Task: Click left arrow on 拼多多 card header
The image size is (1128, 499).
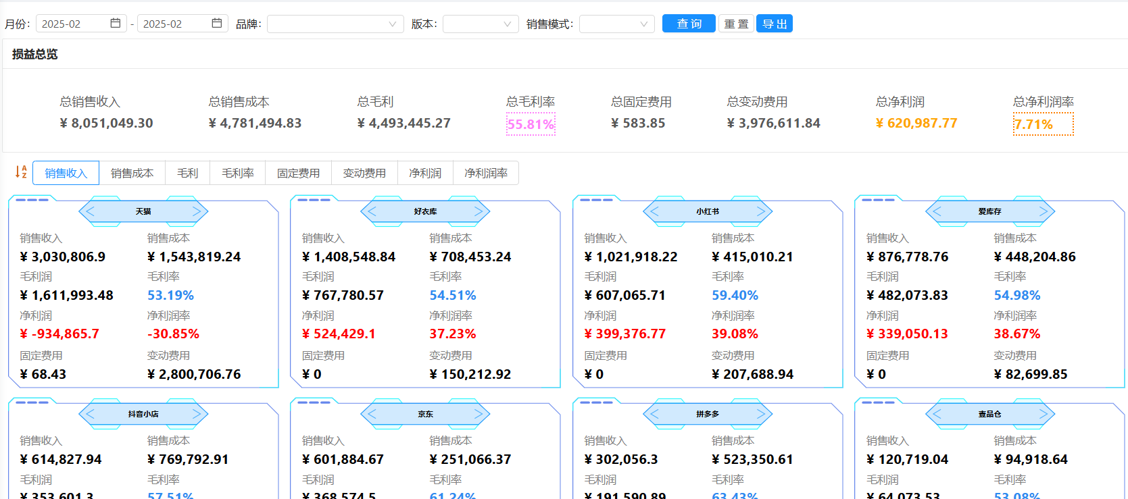Action: (654, 414)
